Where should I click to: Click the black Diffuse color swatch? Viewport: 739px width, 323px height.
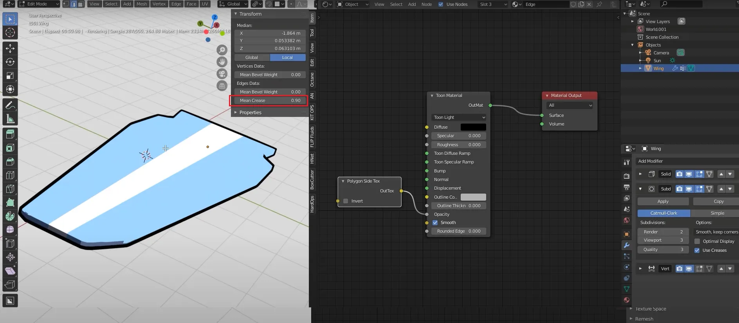(473, 127)
